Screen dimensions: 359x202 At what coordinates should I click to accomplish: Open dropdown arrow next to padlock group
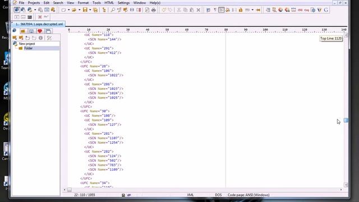tap(252, 10)
